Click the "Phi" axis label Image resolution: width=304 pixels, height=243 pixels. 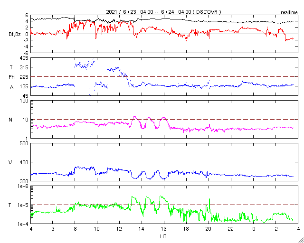click(12, 77)
